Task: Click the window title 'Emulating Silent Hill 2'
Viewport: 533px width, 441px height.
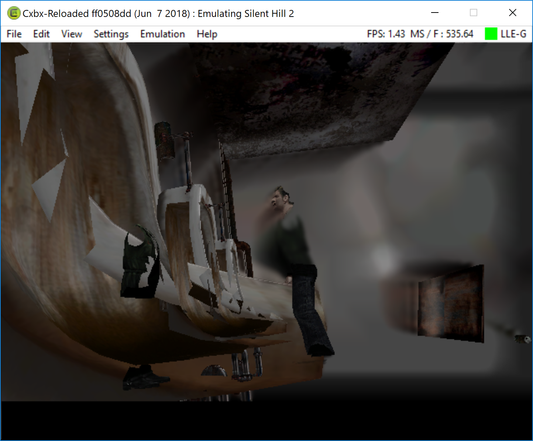Action: [x=246, y=14]
